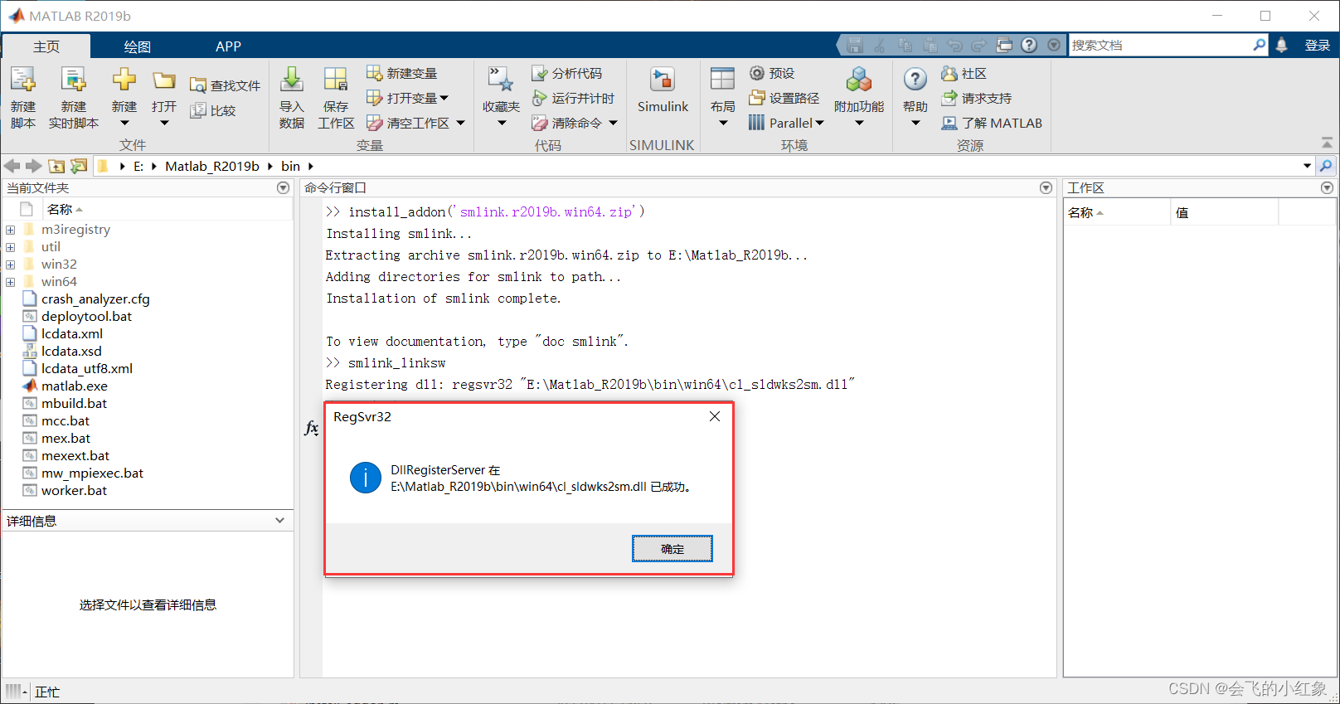Click the fx function browser icon
Viewport: 1340px width, 704px height.
tap(311, 428)
